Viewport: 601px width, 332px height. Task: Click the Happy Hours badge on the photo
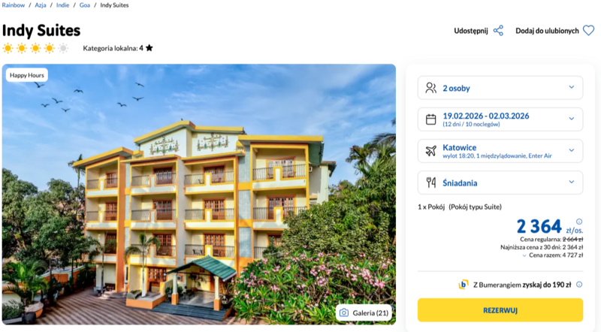[27, 75]
